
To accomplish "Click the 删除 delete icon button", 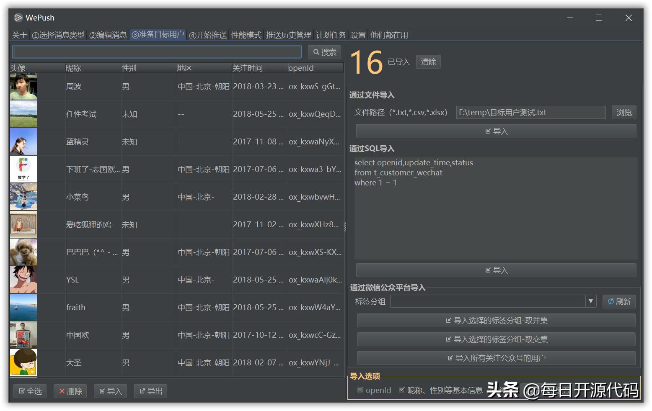I will (x=62, y=391).
